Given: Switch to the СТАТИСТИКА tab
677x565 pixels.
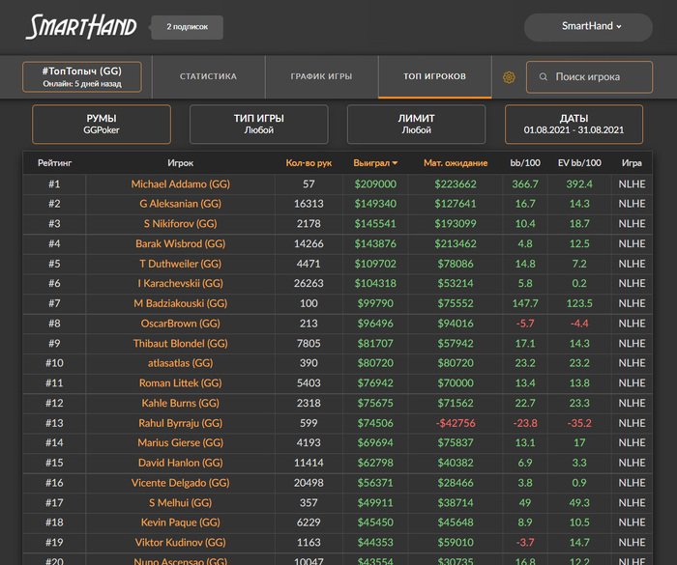Looking at the screenshot, I should (208, 76).
